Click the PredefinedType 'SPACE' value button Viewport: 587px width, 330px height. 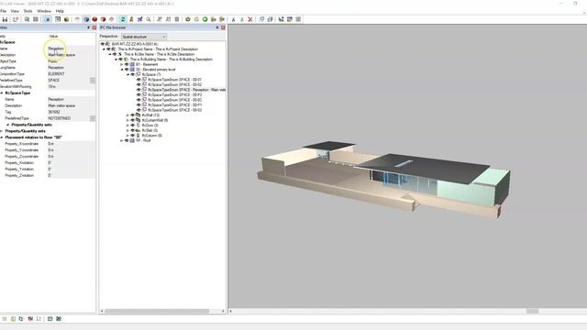pos(93,81)
